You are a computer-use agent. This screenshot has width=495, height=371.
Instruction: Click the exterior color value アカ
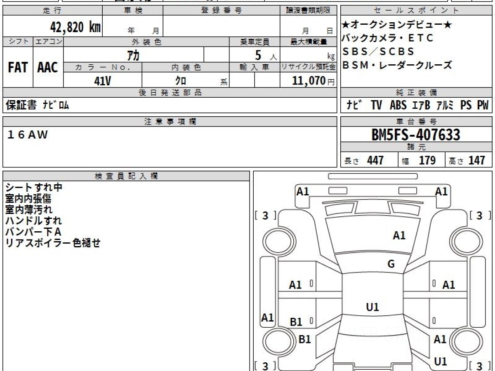point(134,54)
